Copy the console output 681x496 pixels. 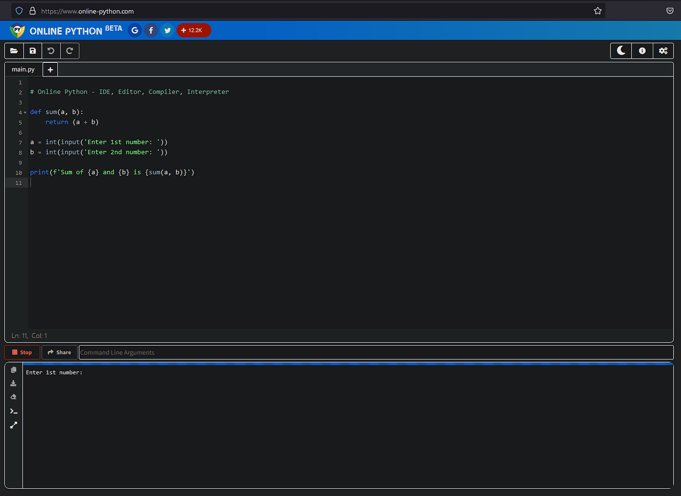(x=13, y=369)
